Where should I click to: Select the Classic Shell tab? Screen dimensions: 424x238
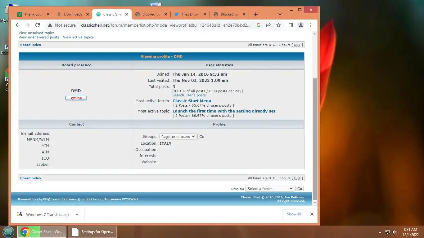pos(112,14)
